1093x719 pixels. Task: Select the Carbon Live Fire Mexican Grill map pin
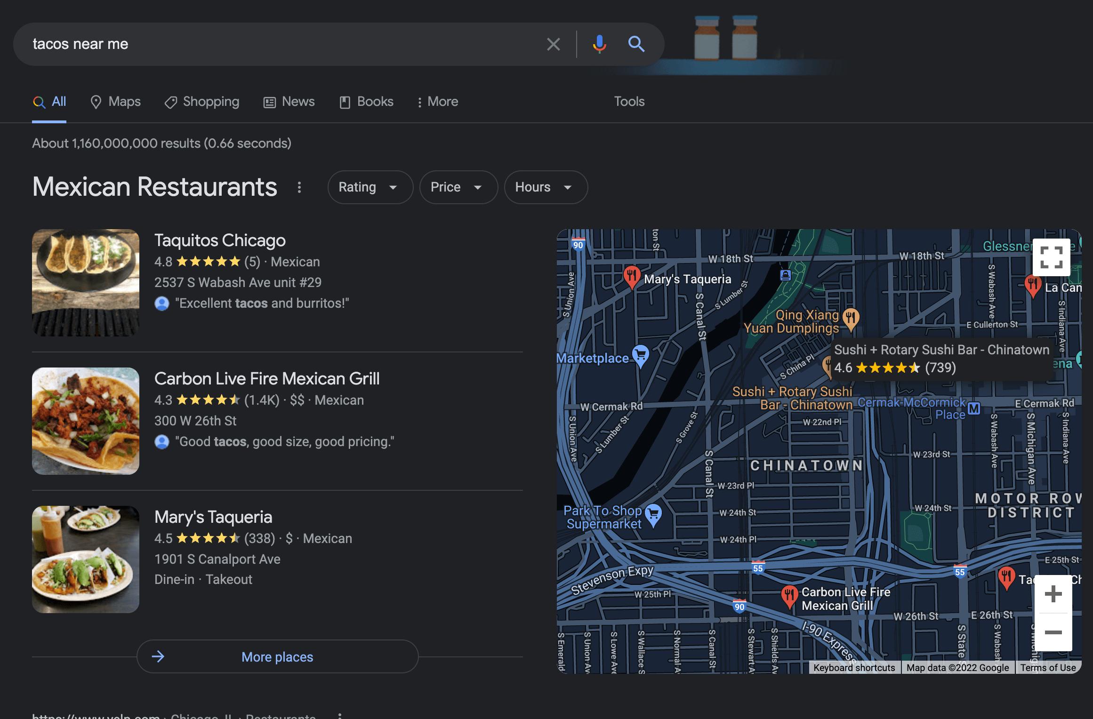(x=789, y=596)
